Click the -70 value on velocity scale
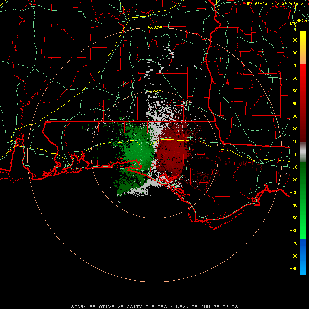 coord(294,243)
